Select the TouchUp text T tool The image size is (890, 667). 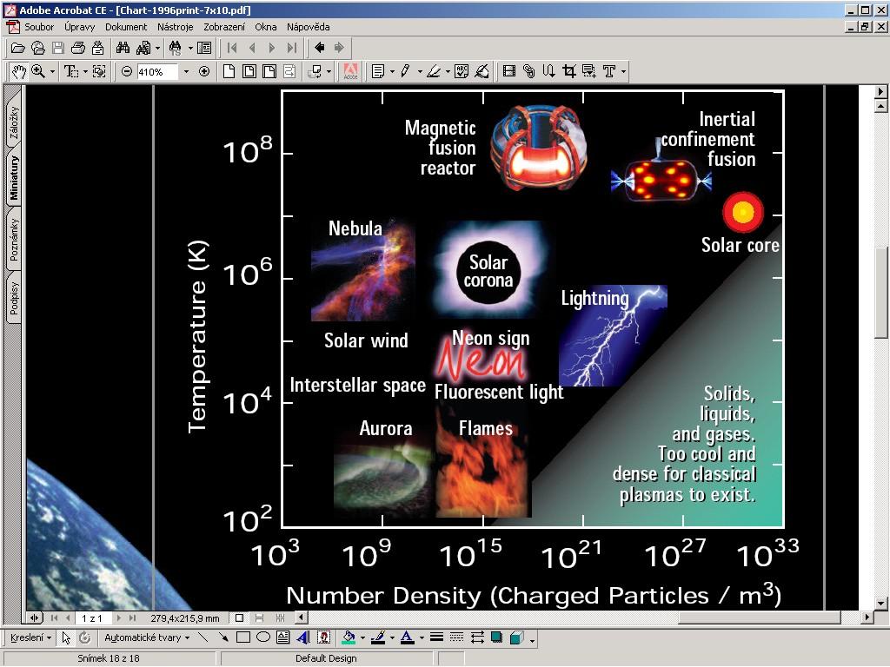[x=609, y=71]
